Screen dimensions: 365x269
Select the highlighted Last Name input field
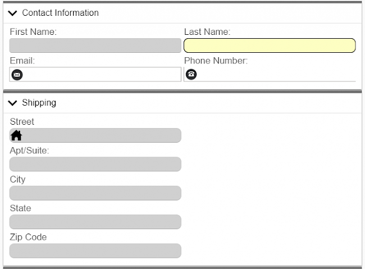tap(270, 45)
